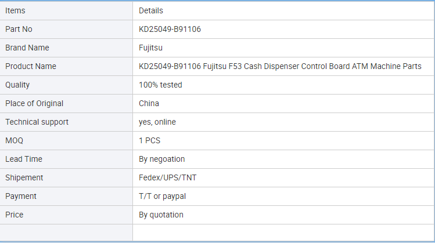
Task: Select the 'T/T or paypal' payment value
Action: 162,196
